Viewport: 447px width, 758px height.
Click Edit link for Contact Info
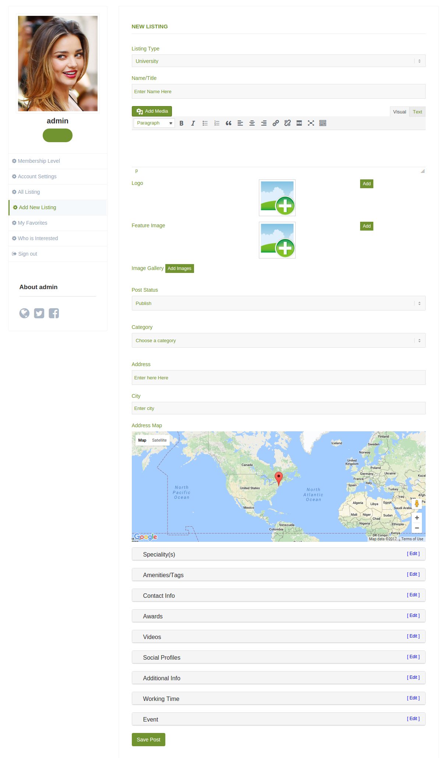(413, 595)
